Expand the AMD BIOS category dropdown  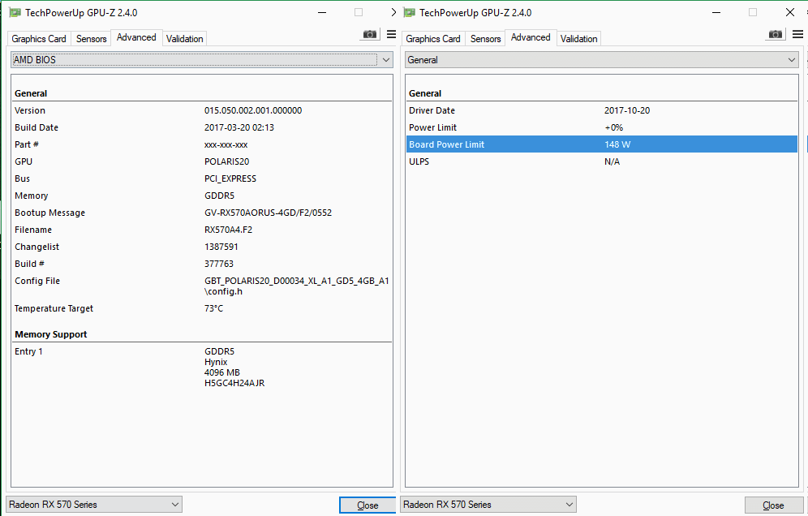202,60
